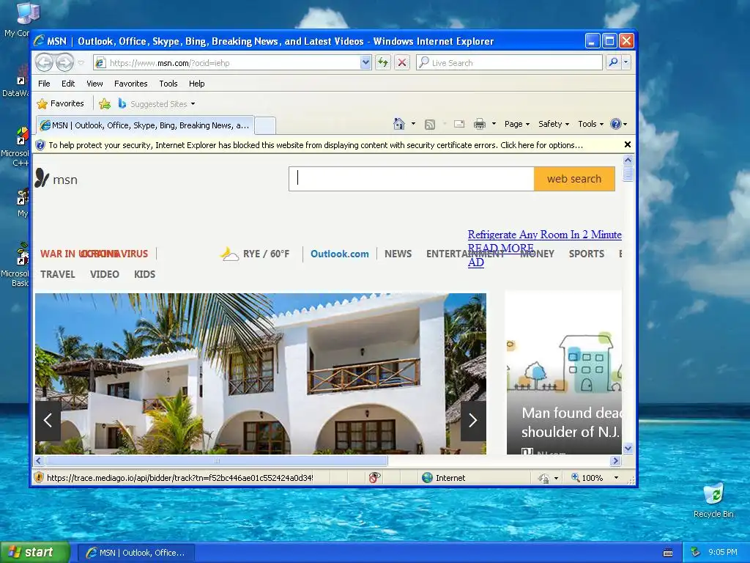Click the Internet zone globe icon
This screenshot has height=563, width=750.
click(x=427, y=477)
